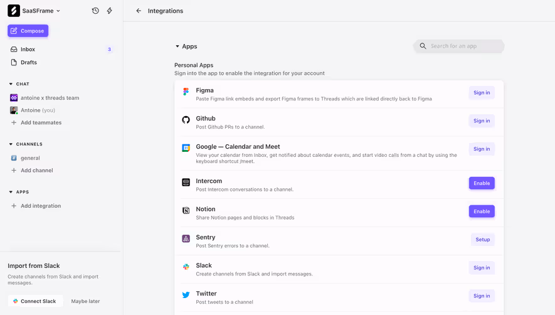Sign in to Twitter

click(x=482, y=296)
